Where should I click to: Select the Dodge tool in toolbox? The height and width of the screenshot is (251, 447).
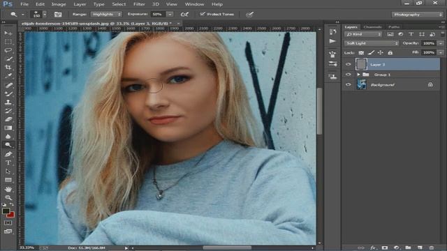pyautogui.click(x=8, y=145)
